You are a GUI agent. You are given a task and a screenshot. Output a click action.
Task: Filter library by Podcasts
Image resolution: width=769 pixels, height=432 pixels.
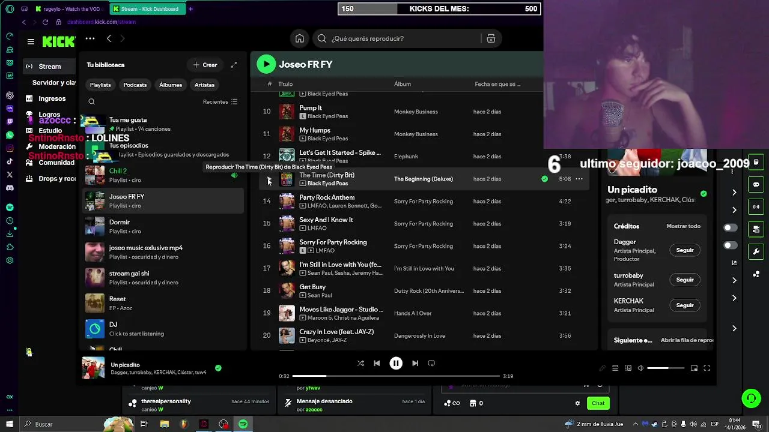pyautogui.click(x=135, y=85)
